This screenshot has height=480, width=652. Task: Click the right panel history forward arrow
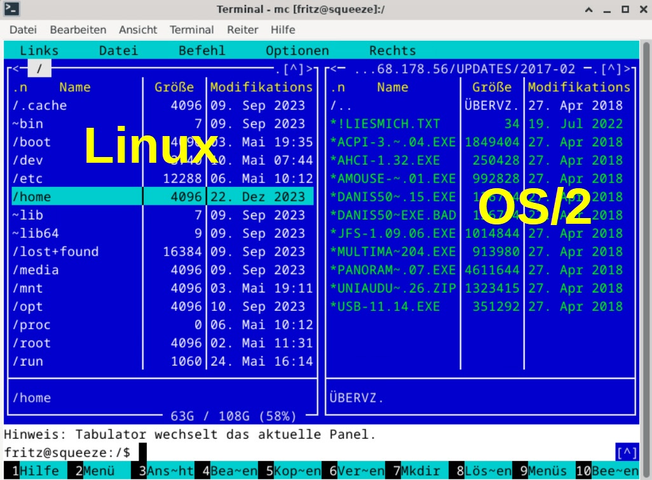coord(627,69)
